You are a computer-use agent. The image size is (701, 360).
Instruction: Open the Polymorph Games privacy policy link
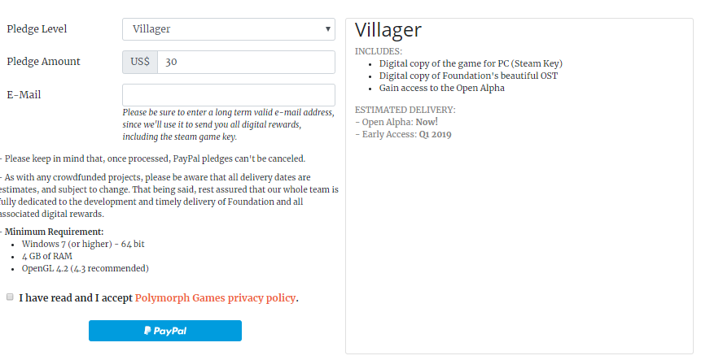(215, 298)
